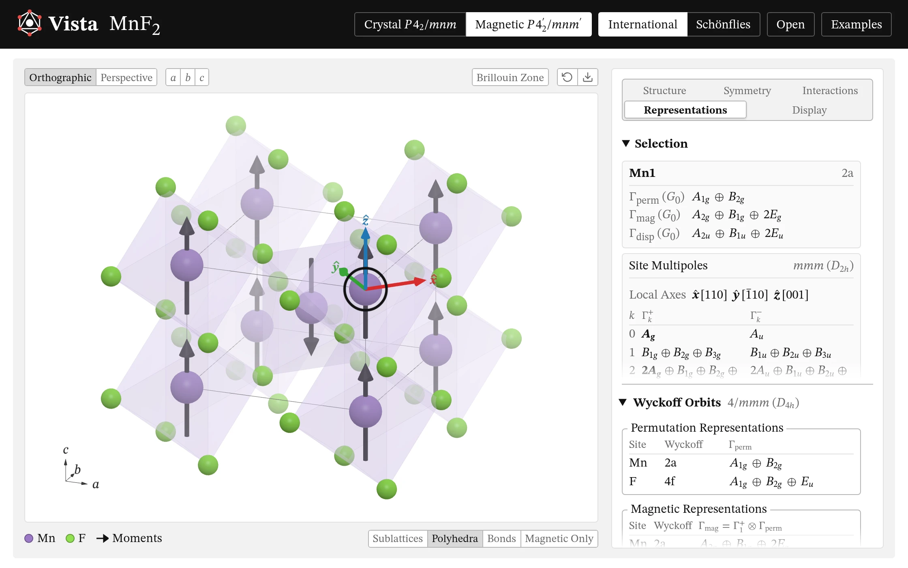Choose Schönflies notation

tap(723, 24)
